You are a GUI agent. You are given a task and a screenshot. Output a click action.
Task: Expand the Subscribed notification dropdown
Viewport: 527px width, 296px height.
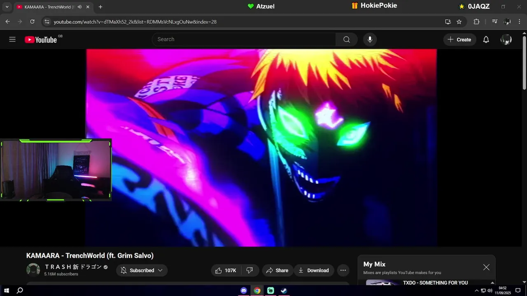pos(142,270)
